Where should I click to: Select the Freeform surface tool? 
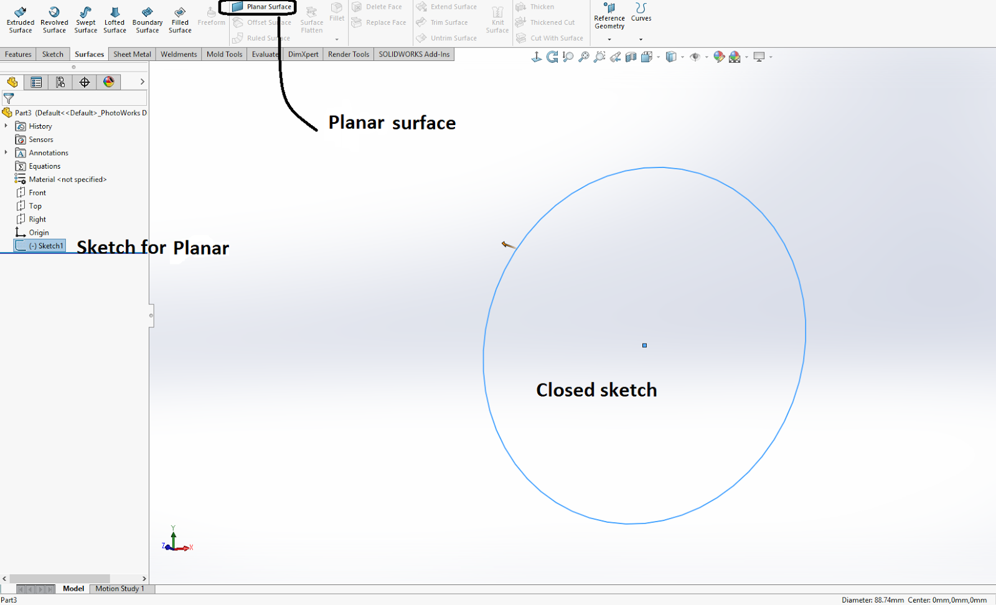tap(211, 16)
